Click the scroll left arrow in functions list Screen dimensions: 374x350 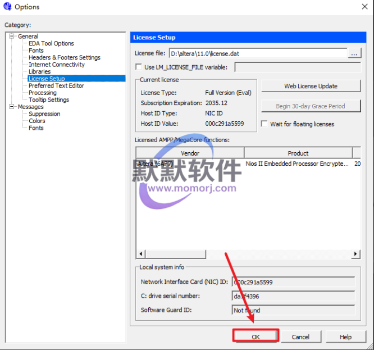141,253
